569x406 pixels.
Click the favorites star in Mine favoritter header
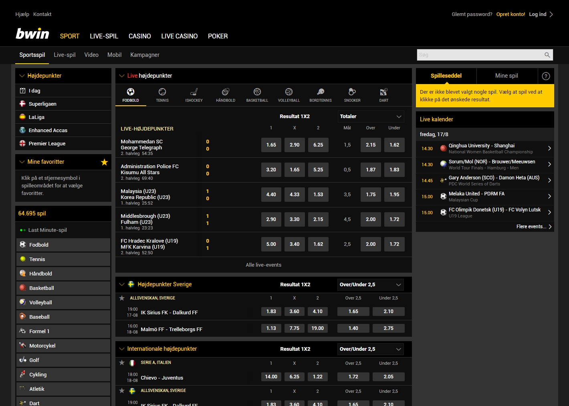(x=104, y=162)
